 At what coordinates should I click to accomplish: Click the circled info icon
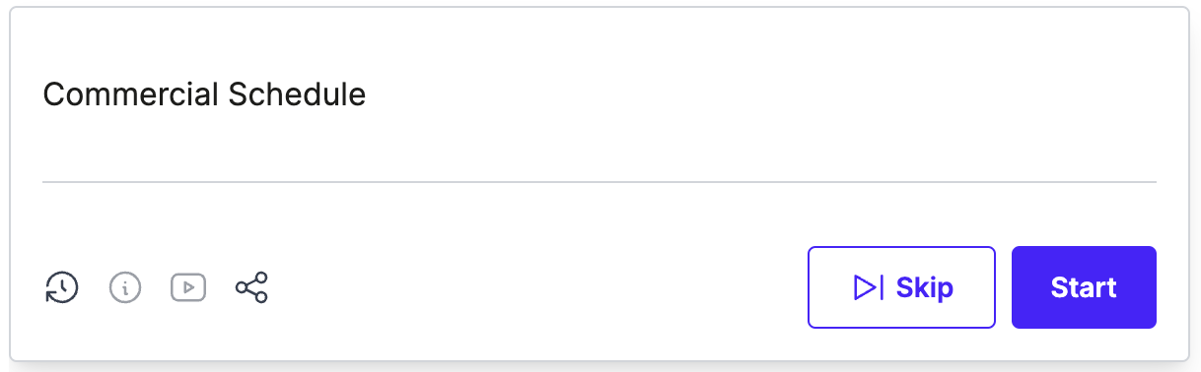coord(125,287)
